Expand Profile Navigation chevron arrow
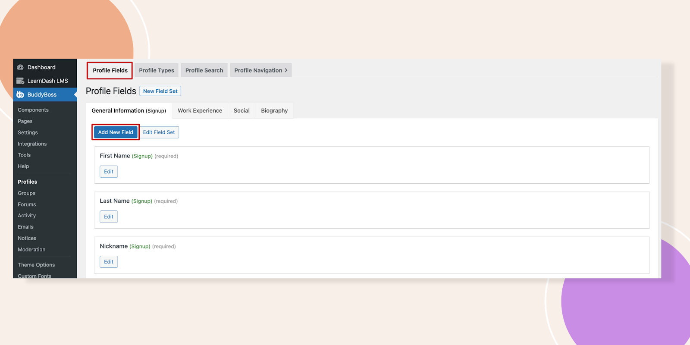 pos(286,70)
